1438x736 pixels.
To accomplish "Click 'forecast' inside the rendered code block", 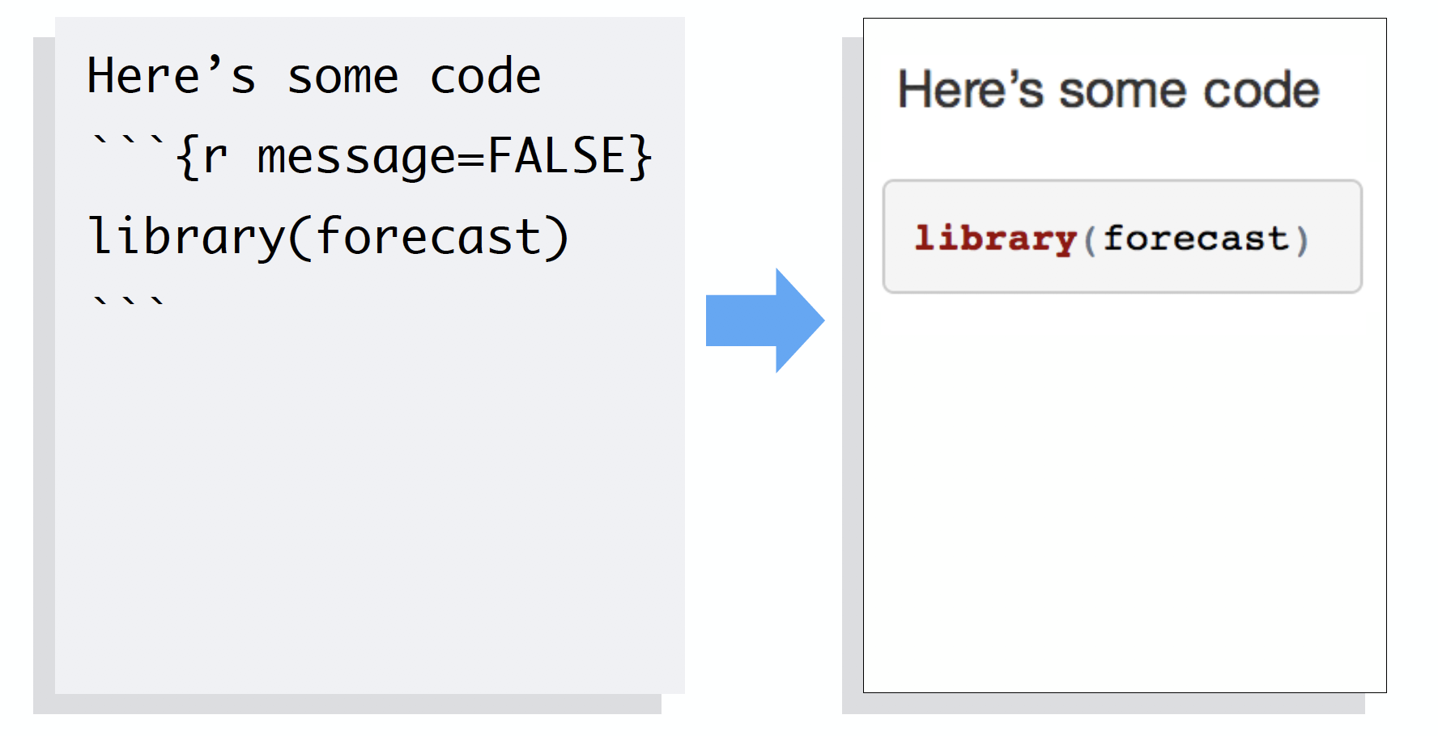I will [x=1195, y=239].
